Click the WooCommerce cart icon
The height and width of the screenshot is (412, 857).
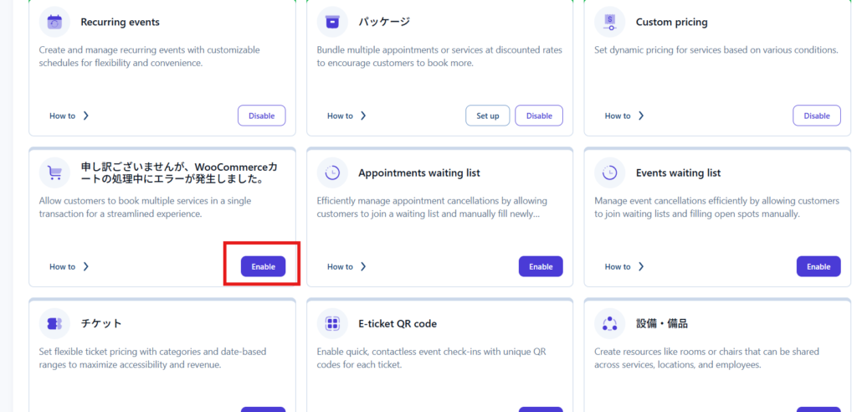pos(55,173)
